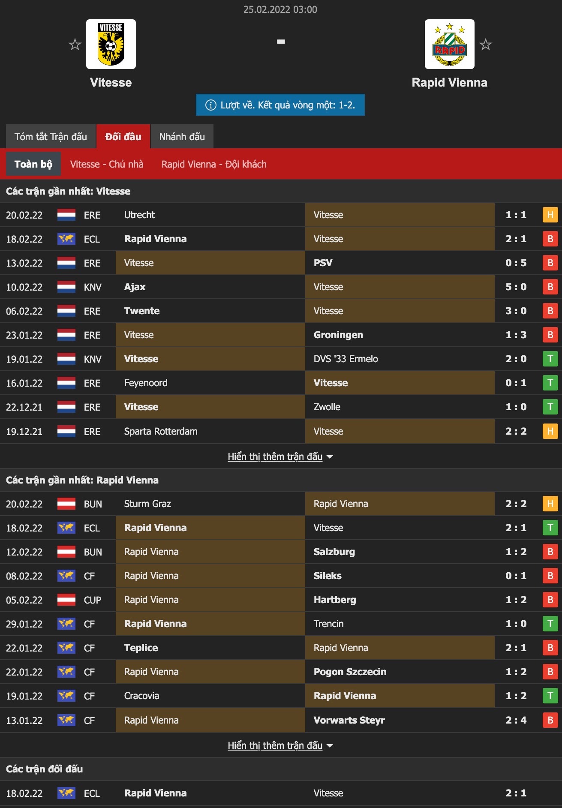Click Europe flag icon on Sileks row

(66, 576)
